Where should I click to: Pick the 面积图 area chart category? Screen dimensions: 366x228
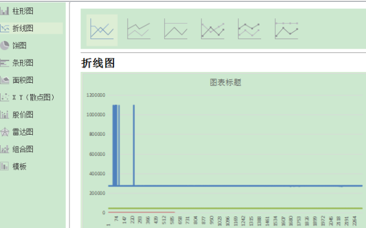point(23,80)
